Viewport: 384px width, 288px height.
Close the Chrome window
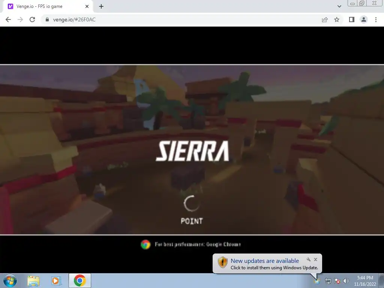[x=375, y=3]
